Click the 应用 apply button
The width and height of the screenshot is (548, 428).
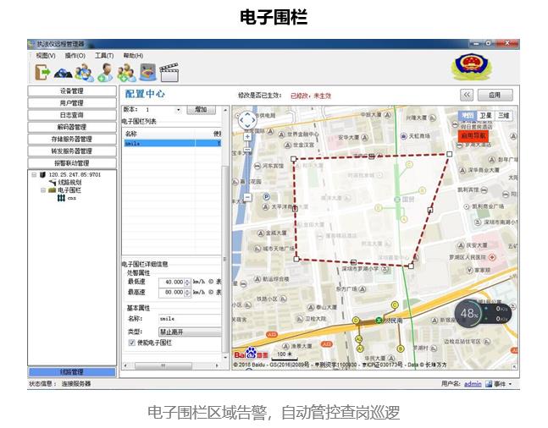point(495,95)
